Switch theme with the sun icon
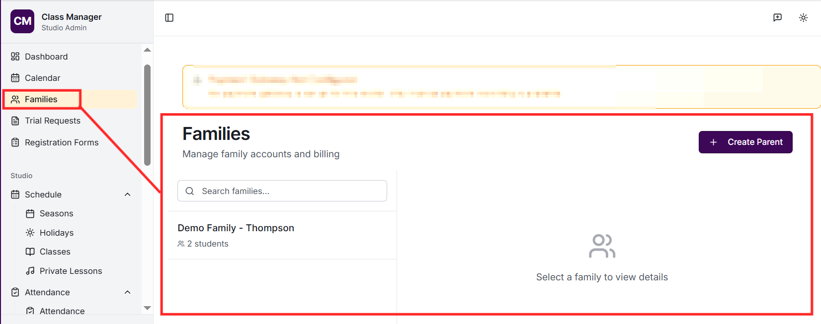The width and height of the screenshot is (821, 324). (x=803, y=18)
